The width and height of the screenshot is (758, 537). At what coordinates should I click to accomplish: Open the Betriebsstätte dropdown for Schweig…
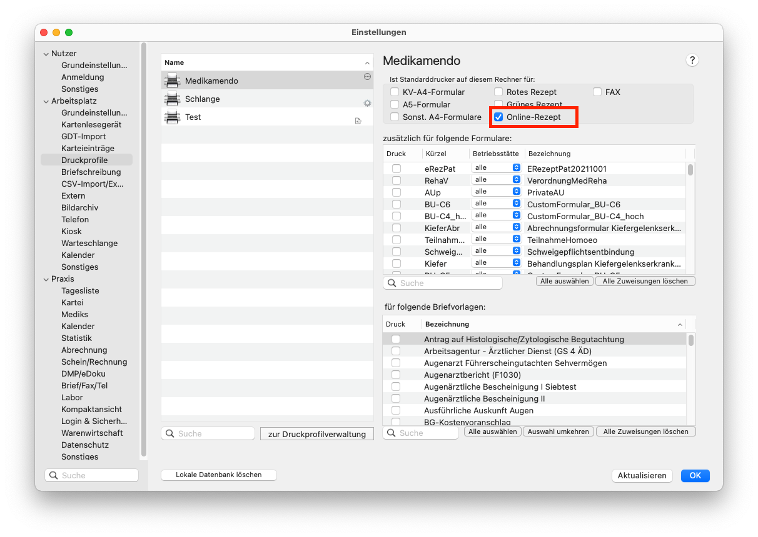pos(497,251)
